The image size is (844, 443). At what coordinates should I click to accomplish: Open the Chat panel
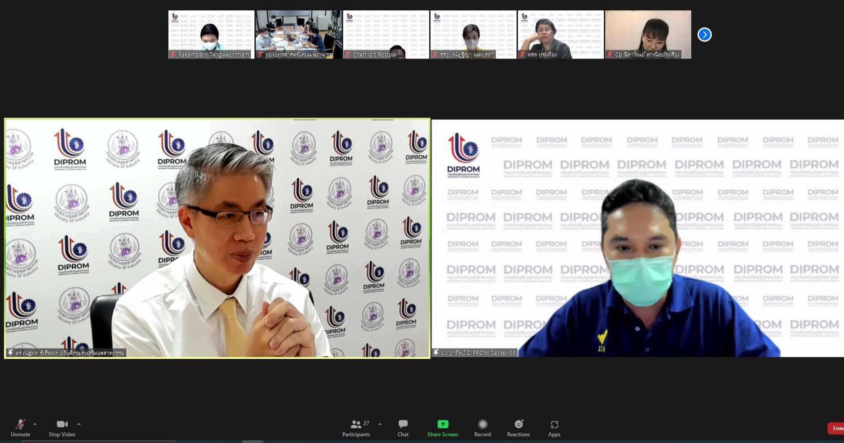pyautogui.click(x=403, y=428)
